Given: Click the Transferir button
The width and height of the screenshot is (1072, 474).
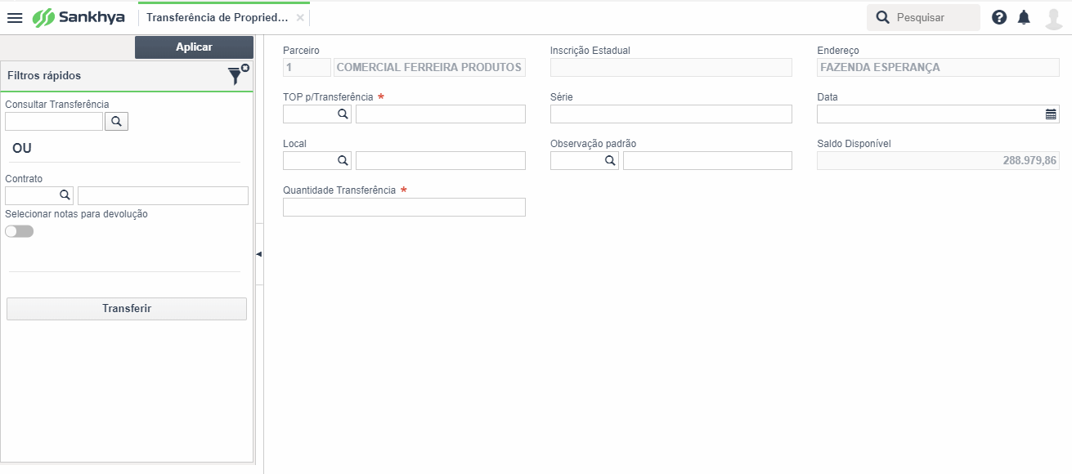Looking at the screenshot, I should pos(127,309).
